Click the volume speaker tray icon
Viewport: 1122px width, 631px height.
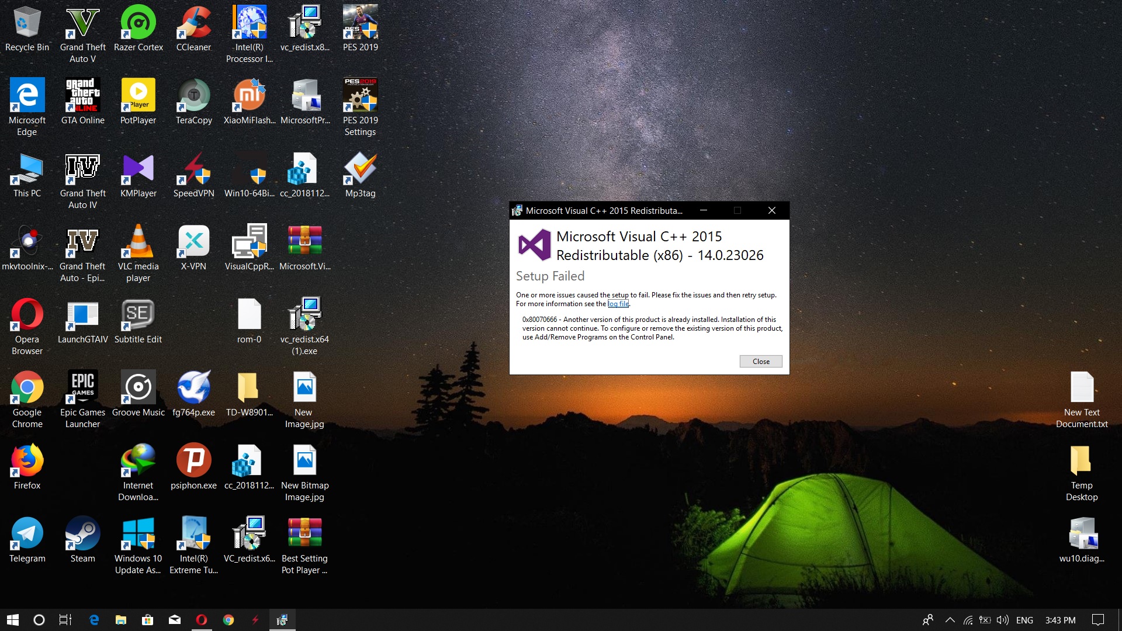(x=1003, y=620)
